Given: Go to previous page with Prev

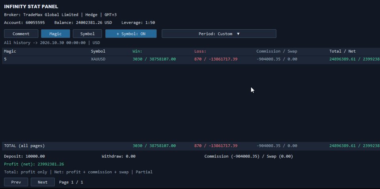Looking at the screenshot, I should [x=16, y=182].
